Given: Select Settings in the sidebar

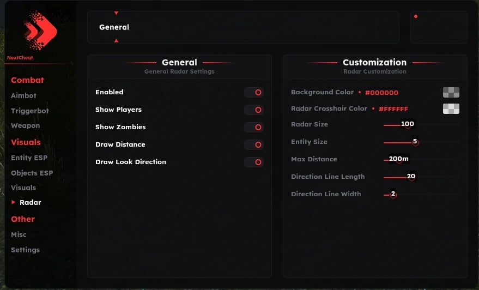Looking at the screenshot, I should (x=25, y=250).
